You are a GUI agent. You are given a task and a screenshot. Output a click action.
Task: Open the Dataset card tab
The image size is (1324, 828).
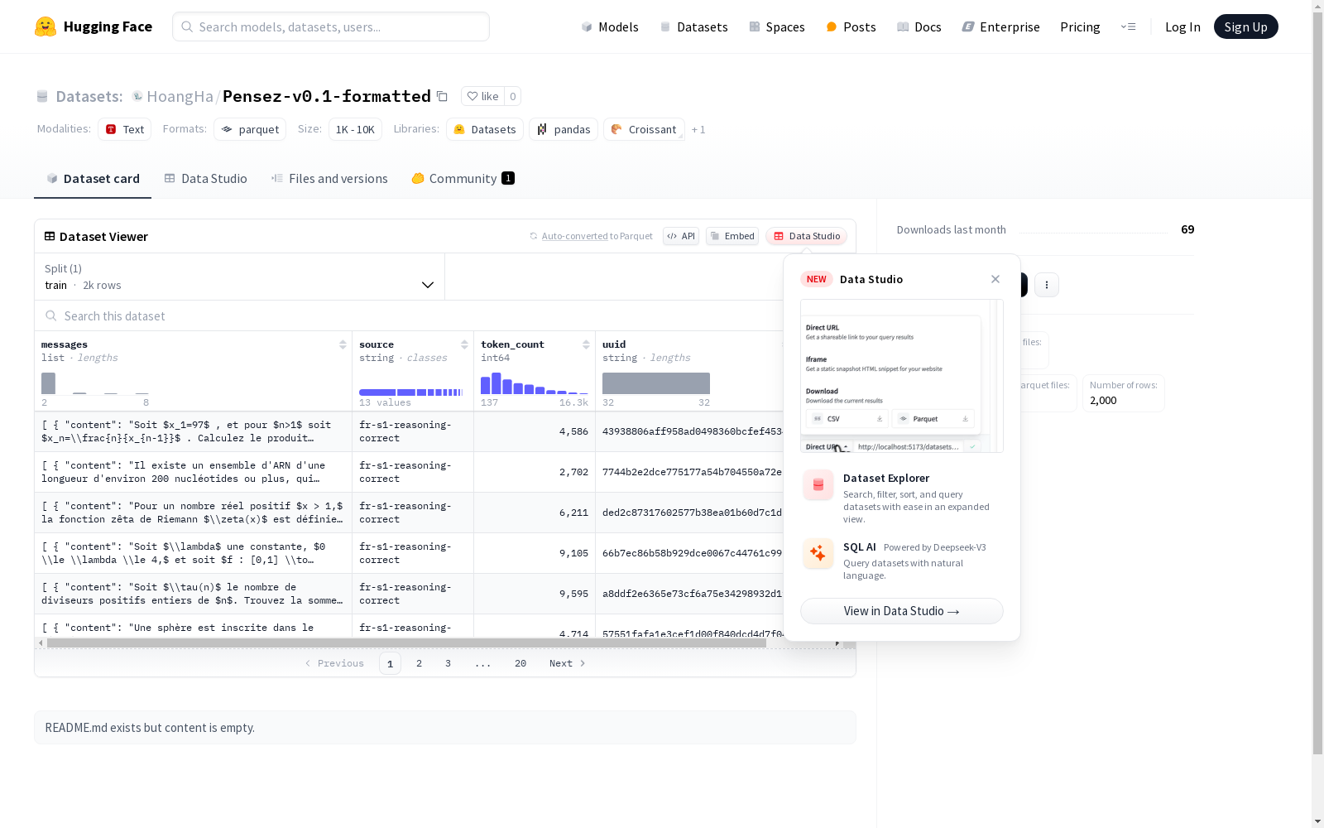tap(93, 178)
